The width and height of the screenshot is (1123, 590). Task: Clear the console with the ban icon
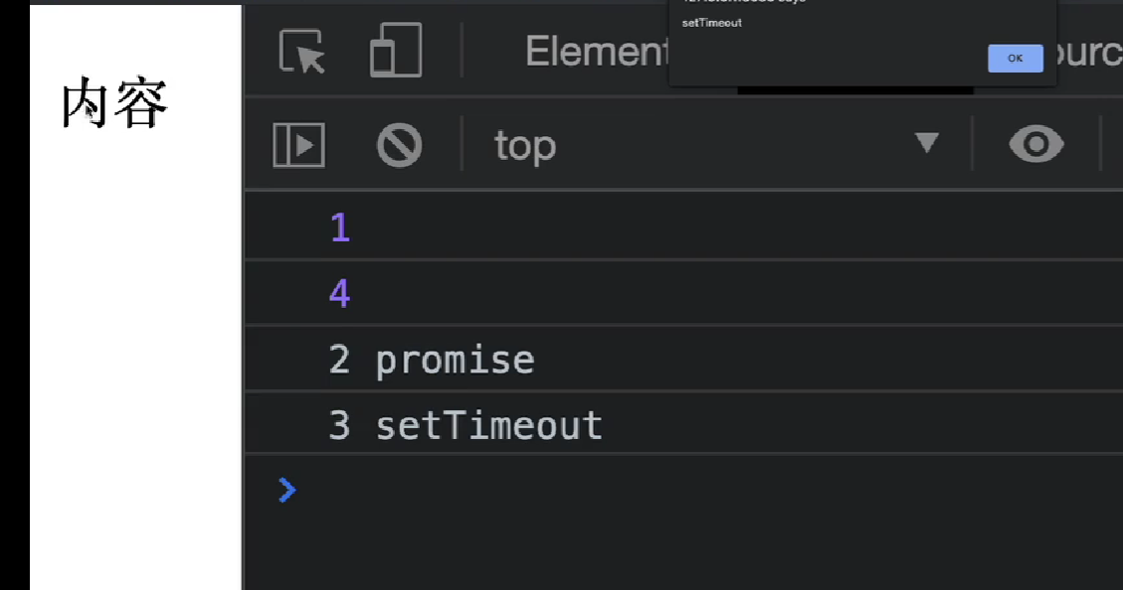(x=399, y=145)
